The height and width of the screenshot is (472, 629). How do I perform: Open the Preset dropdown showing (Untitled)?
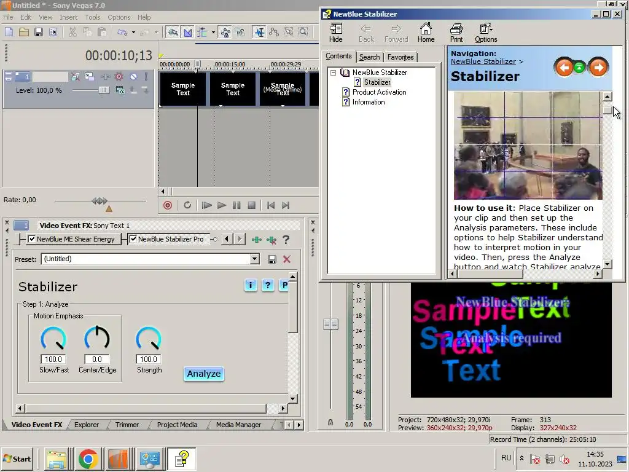pos(255,259)
